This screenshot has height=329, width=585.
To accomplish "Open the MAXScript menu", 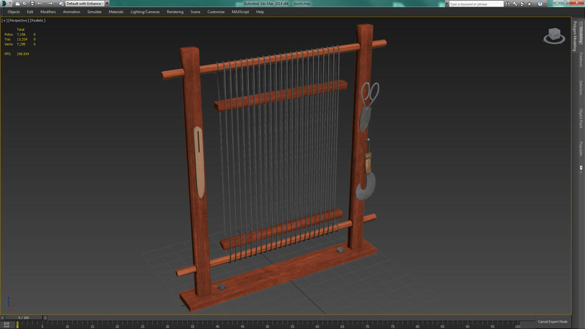I will pyautogui.click(x=240, y=12).
